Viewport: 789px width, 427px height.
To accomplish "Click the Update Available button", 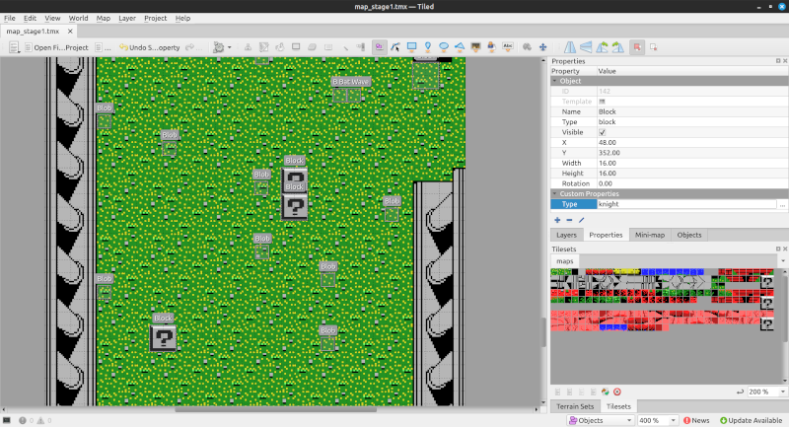I will click(751, 420).
